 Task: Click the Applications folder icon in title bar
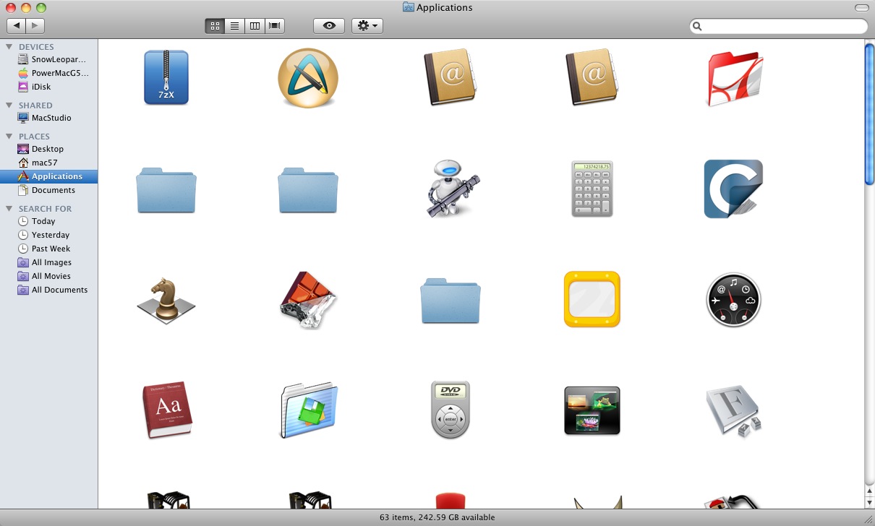tap(409, 8)
